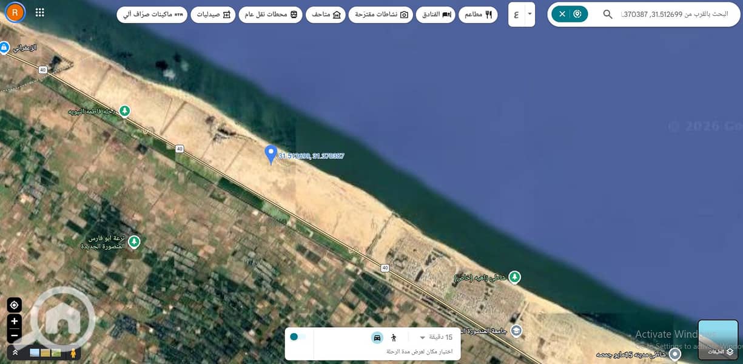Click the ترعة ابو فارس park marker
Viewport: 743px width, 364px height.
click(x=134, y=242)
